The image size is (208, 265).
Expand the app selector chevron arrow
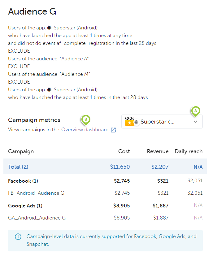(x=195, y=122)
